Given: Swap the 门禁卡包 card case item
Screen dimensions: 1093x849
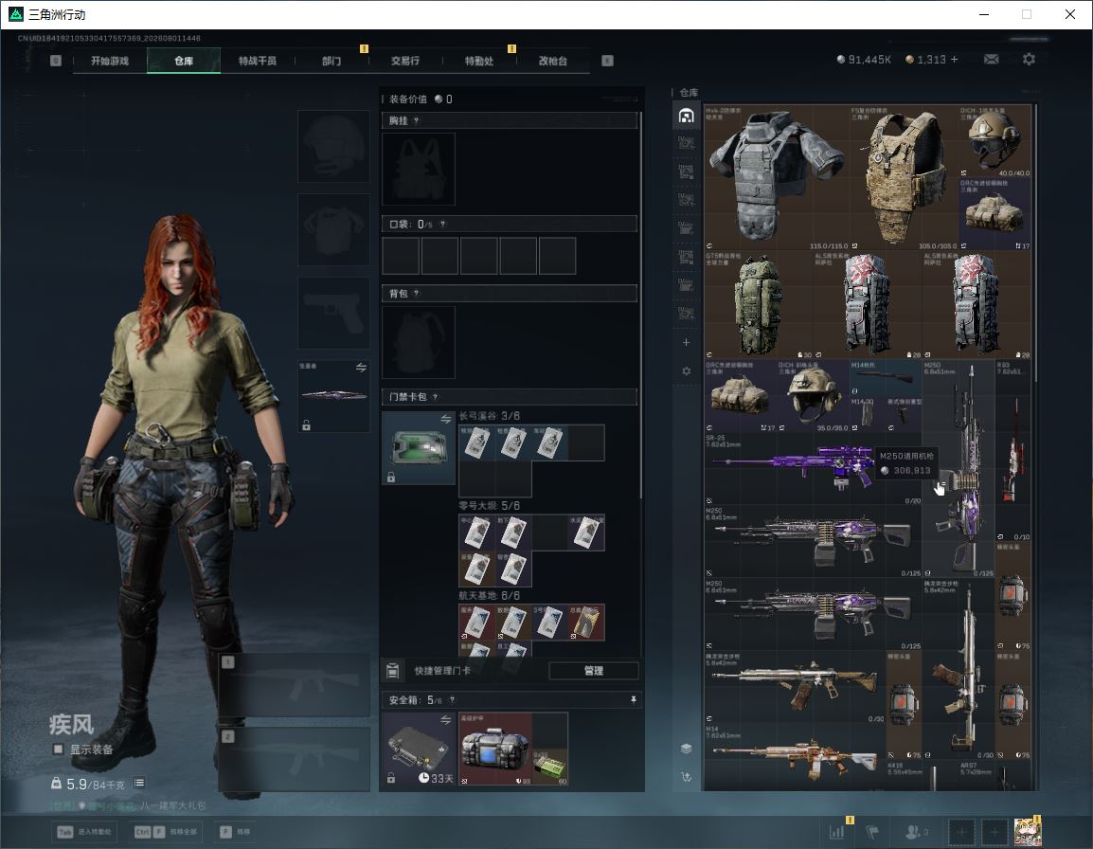Looking at the screenshot, I should pyautogui.click(x=445, y=419).
